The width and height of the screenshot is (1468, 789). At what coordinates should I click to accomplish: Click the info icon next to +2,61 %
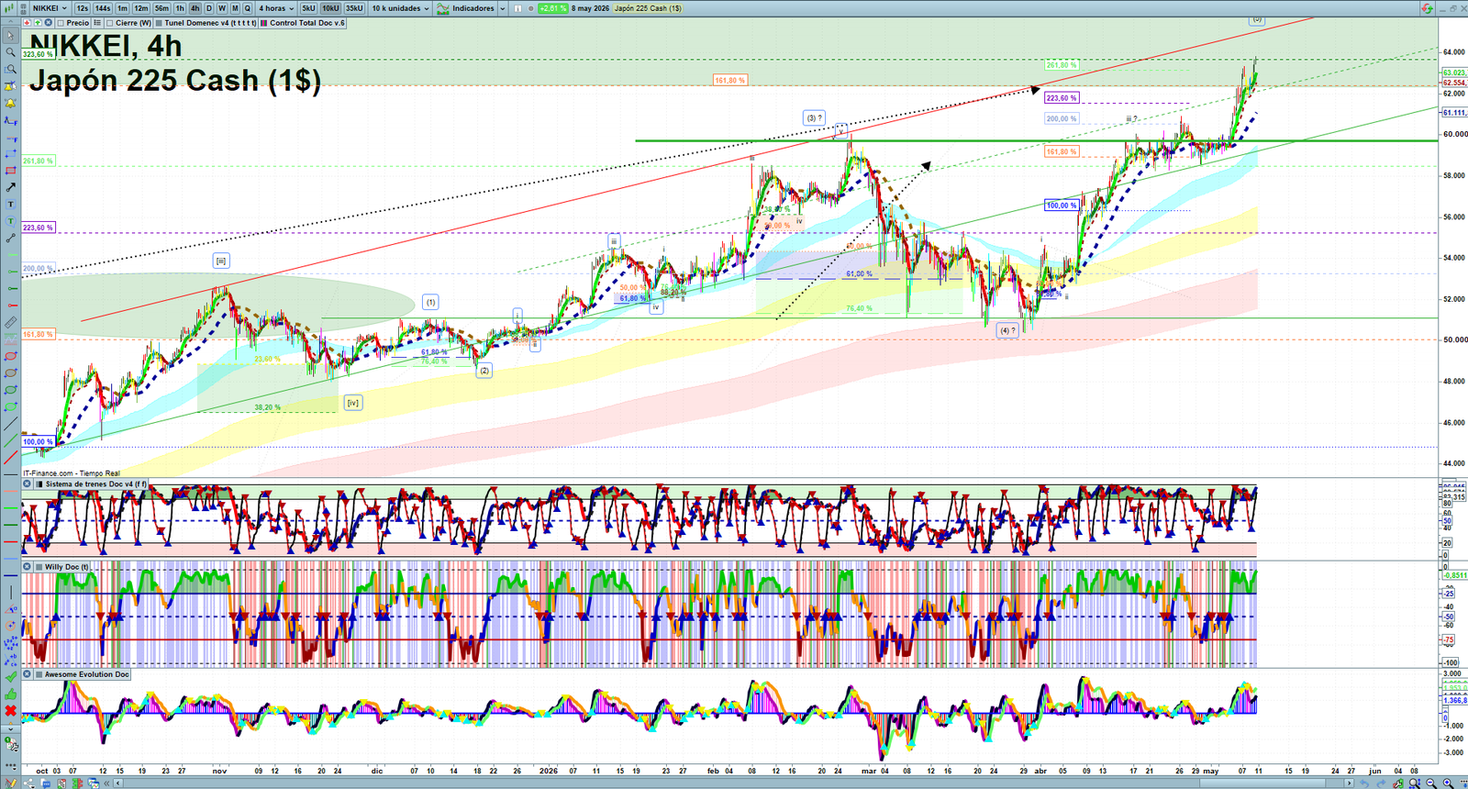tap(517, 8)
